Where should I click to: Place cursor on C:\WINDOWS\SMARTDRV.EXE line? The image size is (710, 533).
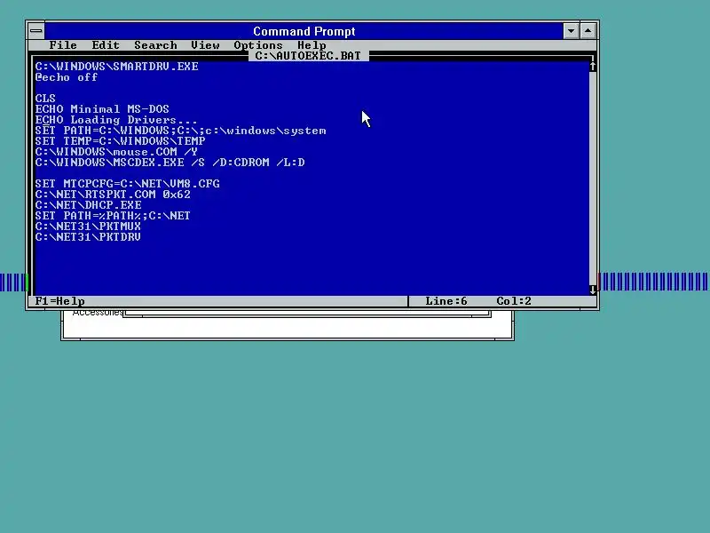pos(117,66)
